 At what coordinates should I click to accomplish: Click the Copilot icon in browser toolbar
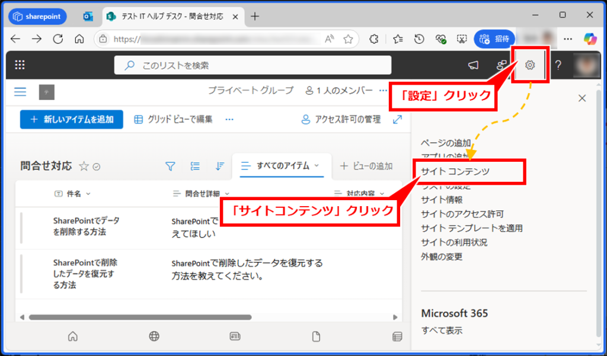(590, 39)
